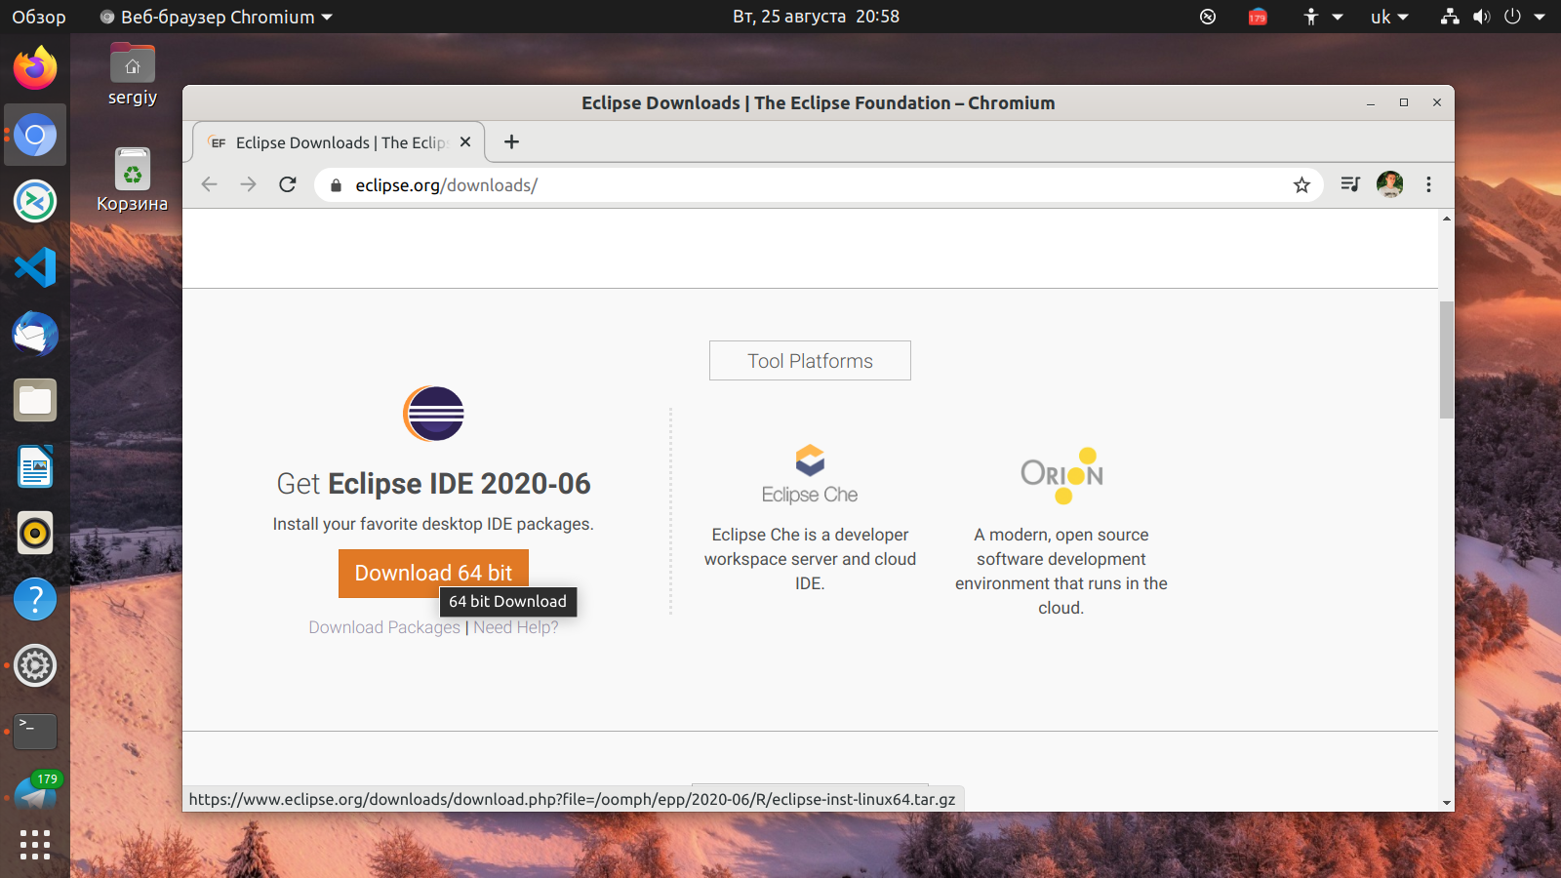This screenshot has width=1561, height=878.
Task: Open the media control toolbar icon
Action: 1350,184
